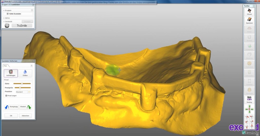This screenshot has width=260, height=136.
Task: Click the green up arrow view control
Action: click(249, 106)
